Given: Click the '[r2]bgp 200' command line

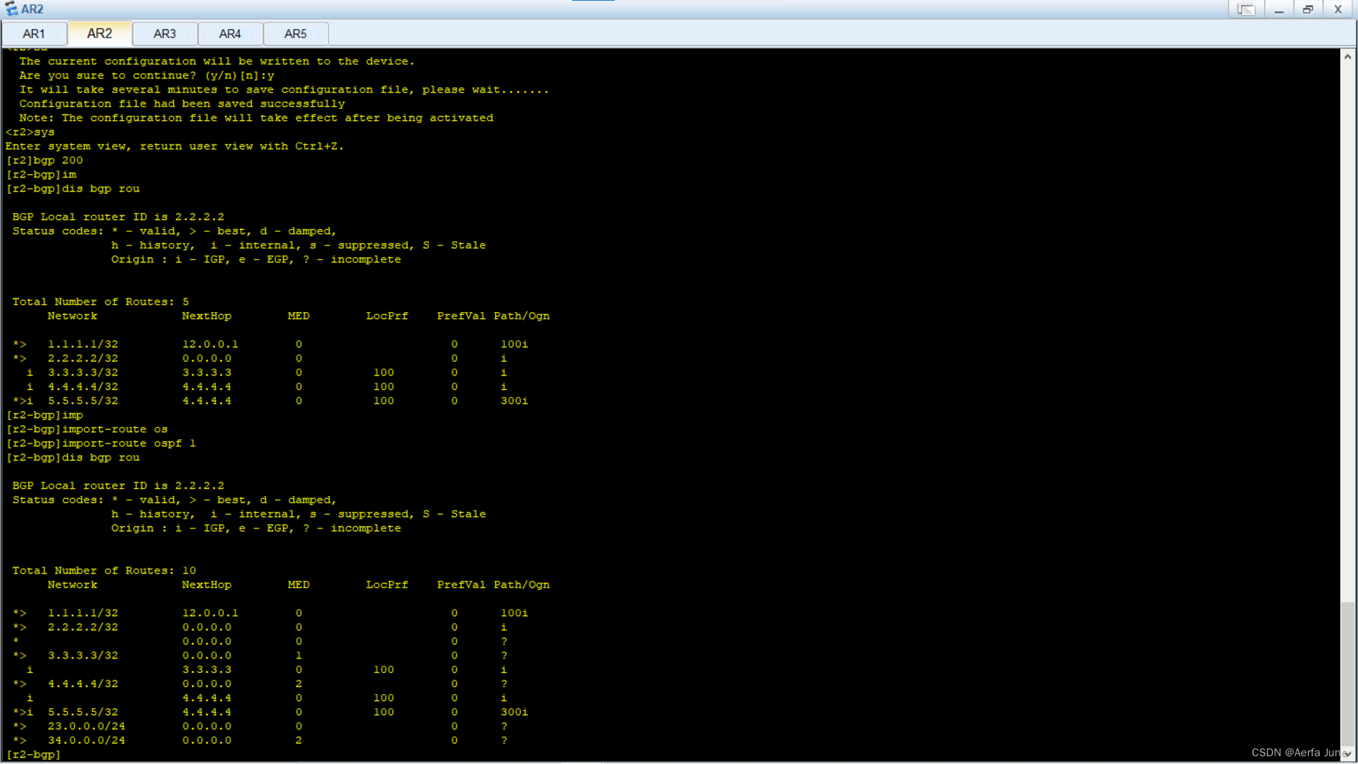Looking at the screenshot, I should pos(44,161).
